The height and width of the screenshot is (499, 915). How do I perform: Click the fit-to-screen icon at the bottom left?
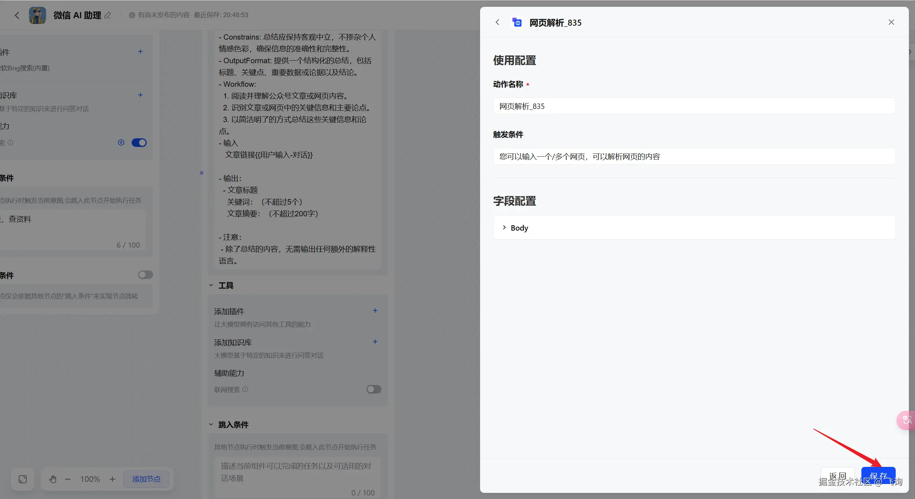tap(23, 479)
